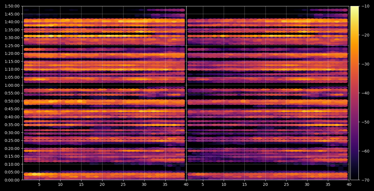Viewport: 374px width, 191px height.
Task: Click the 0:30:00 y-axis tick label
Action: [12, 133]
